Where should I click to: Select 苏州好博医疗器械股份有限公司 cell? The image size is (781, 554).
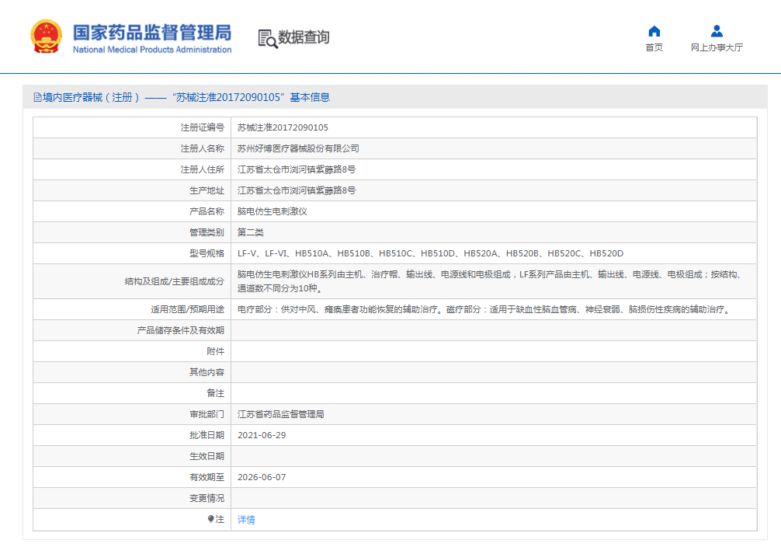[x=298, y=148]
